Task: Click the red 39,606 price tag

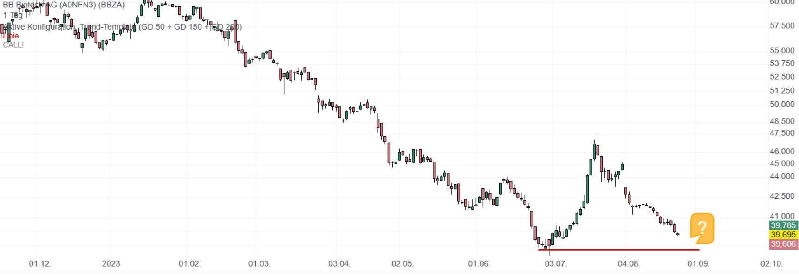Action: pyautogui.click(x=783, y=244)
